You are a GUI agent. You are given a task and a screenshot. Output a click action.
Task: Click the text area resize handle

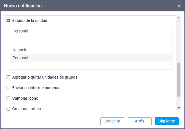(171, 41)
